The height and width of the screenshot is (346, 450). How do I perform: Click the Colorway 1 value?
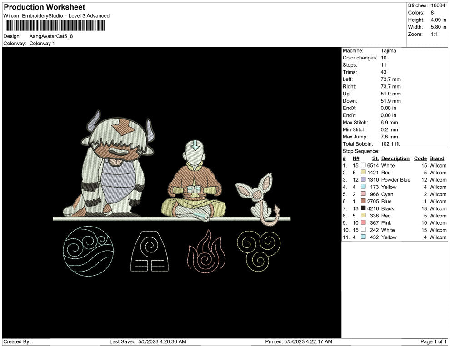point(42,43)
